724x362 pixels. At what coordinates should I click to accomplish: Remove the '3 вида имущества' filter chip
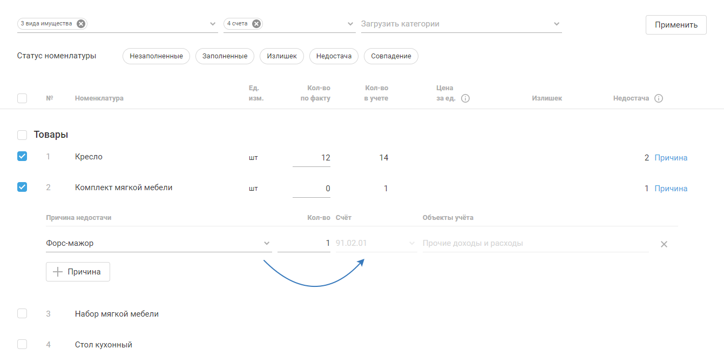point(80,24)
